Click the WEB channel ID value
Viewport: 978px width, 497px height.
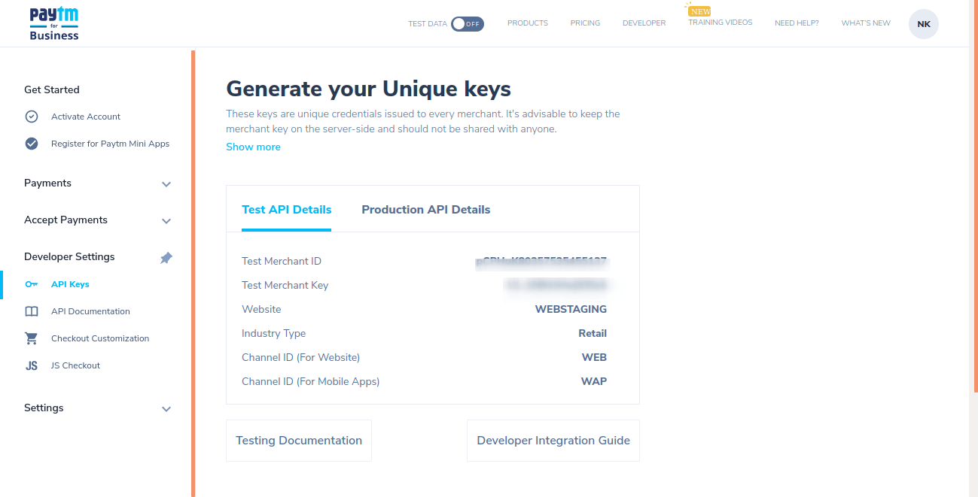[x=594, y=357]
